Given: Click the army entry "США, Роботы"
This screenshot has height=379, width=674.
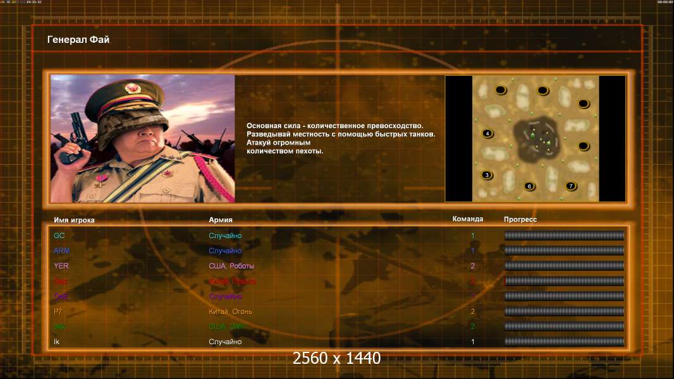Looking at the screenshot, I should pos(231,266).
